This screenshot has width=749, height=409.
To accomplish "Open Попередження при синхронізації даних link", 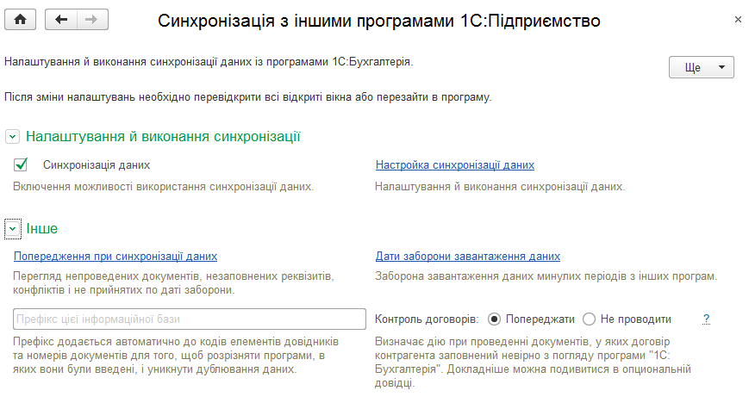I will [115, 257].
